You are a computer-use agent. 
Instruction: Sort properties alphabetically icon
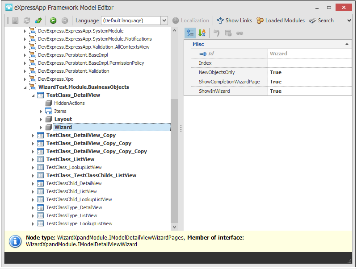202,33
